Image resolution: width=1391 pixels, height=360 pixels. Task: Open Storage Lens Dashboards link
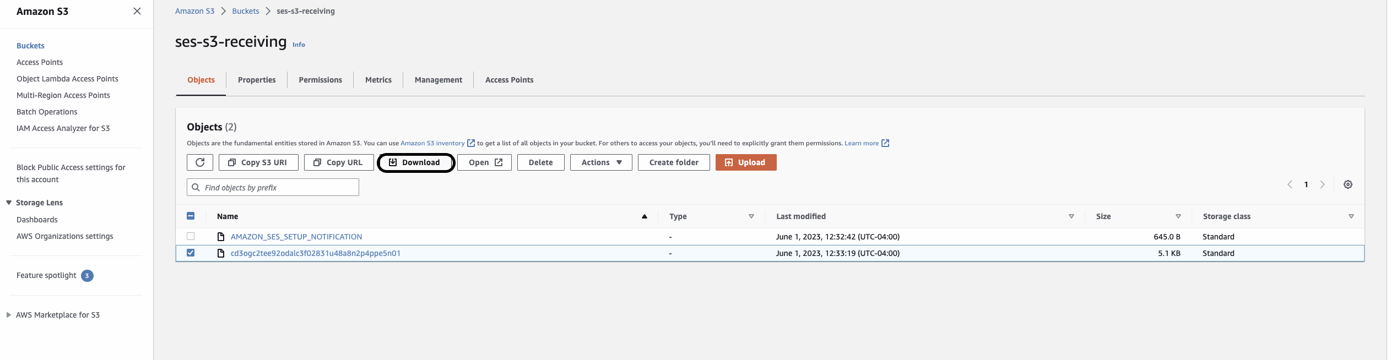pos(37,220)
